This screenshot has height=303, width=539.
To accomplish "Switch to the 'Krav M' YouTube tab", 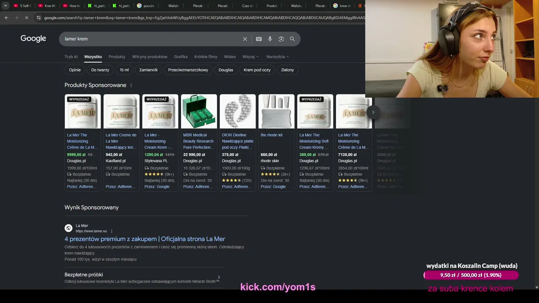I will tap(47, 6).
